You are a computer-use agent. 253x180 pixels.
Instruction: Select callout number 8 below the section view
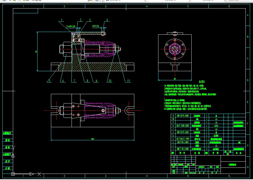click(x=87, y=81)
